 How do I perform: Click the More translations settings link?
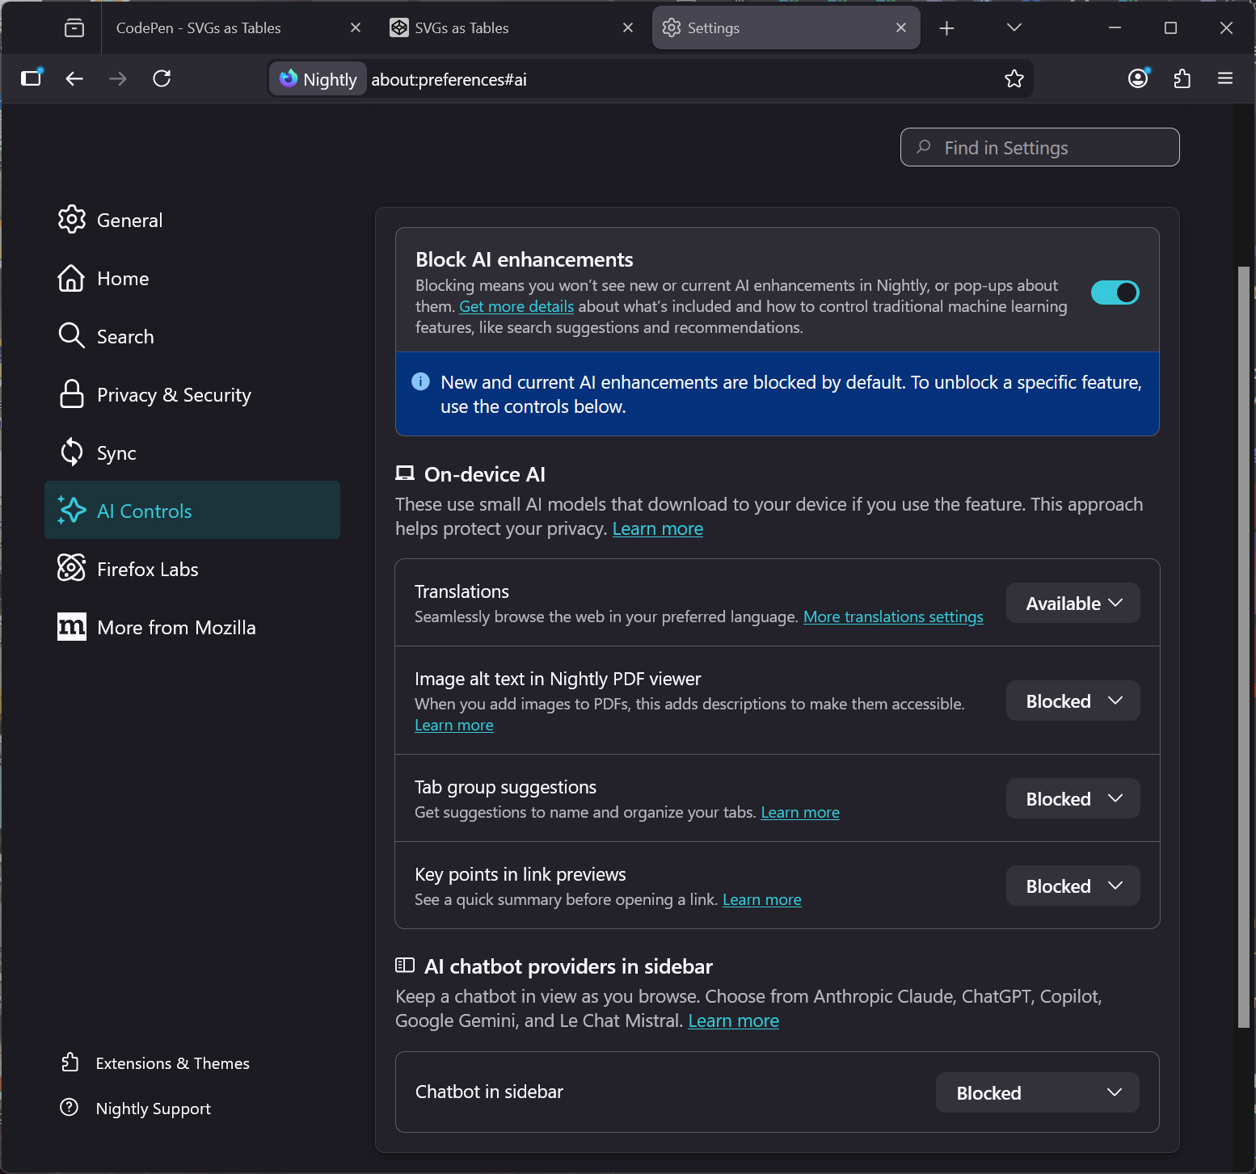click(892, 617)
